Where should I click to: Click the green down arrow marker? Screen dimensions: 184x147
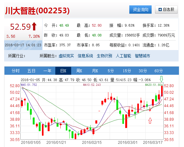[161, 79]
